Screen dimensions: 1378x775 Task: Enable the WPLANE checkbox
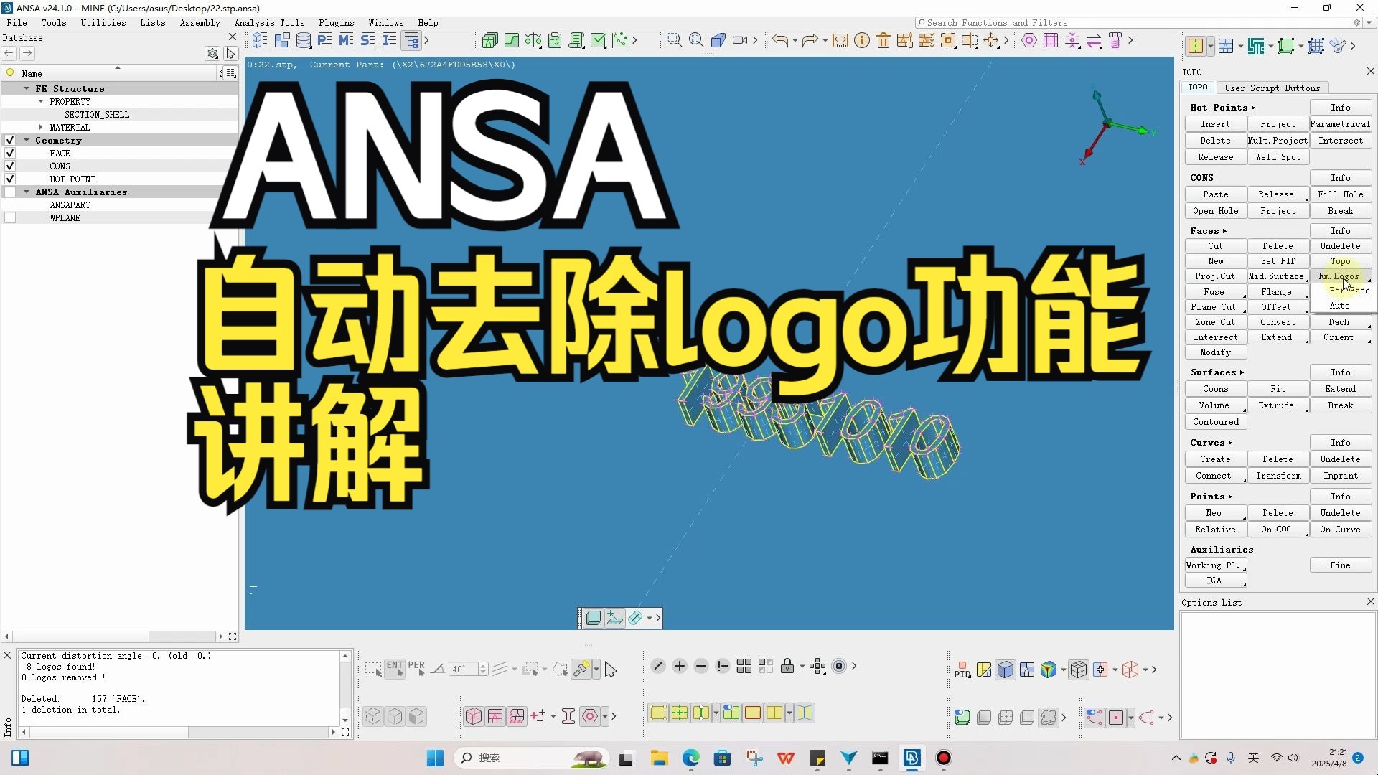pos(10,218)
